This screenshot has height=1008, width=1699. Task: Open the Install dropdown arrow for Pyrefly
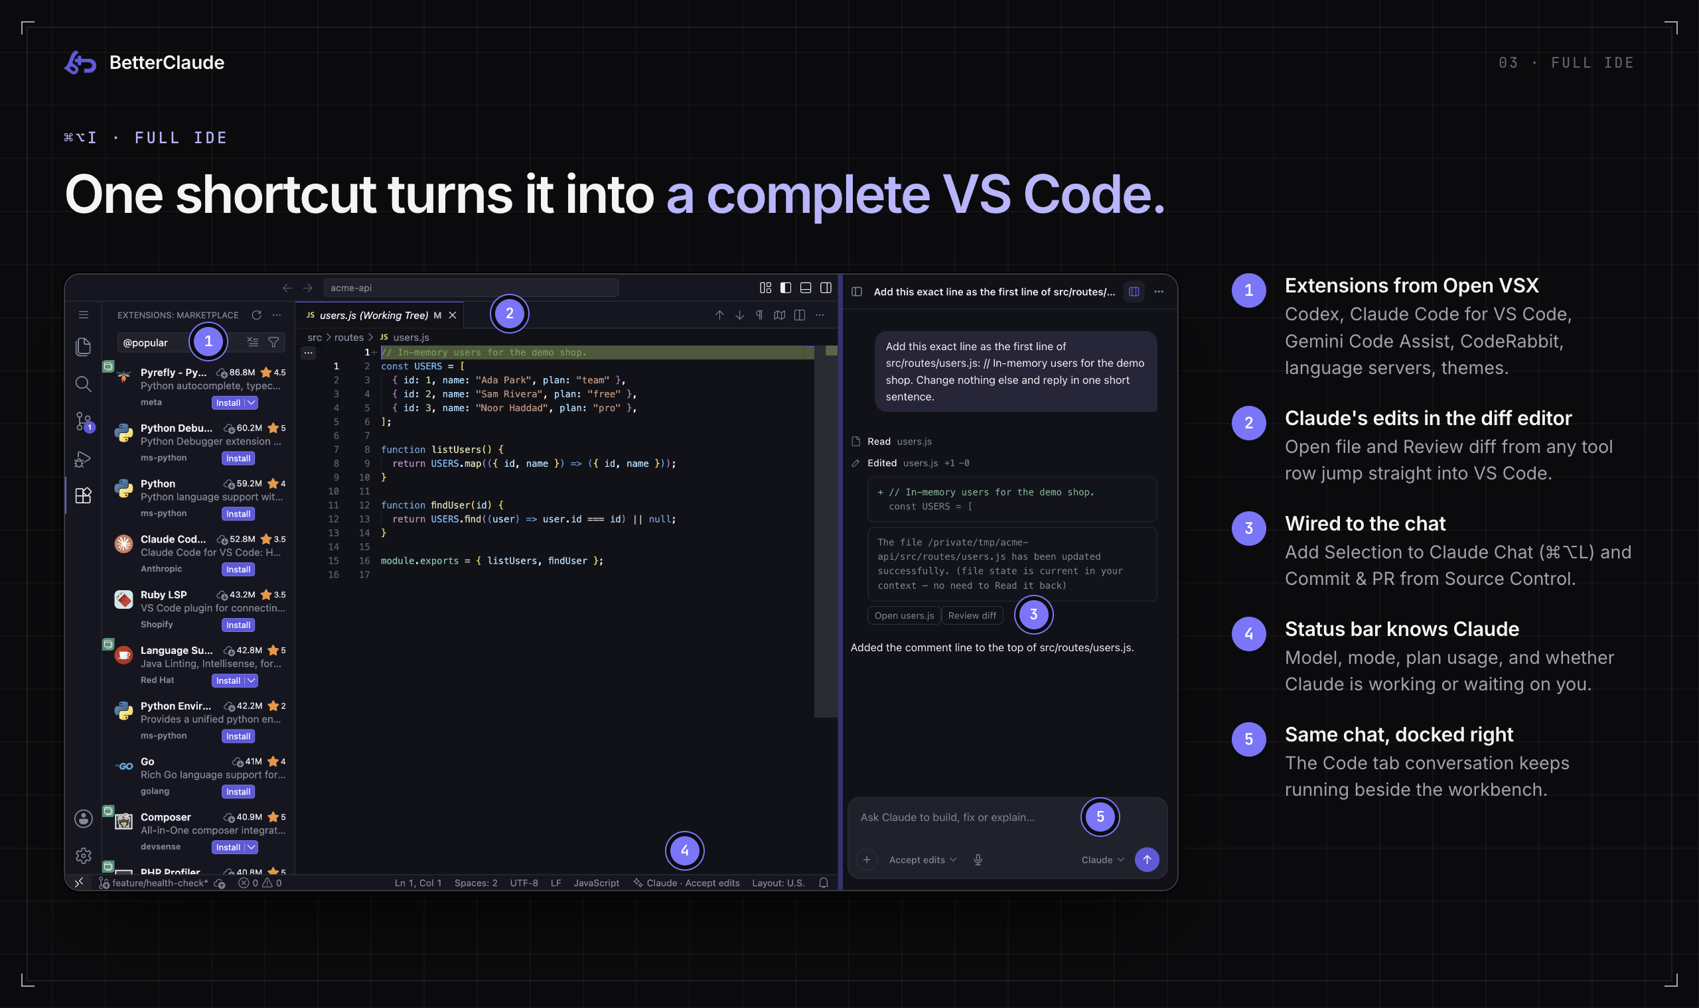point(252,402)
